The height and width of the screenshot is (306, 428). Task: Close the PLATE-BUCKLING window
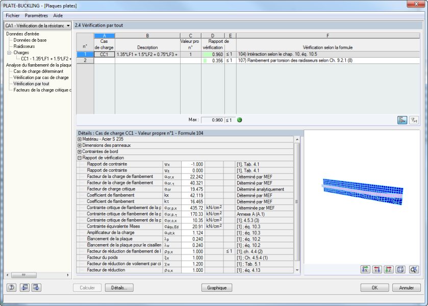[416, 4]
